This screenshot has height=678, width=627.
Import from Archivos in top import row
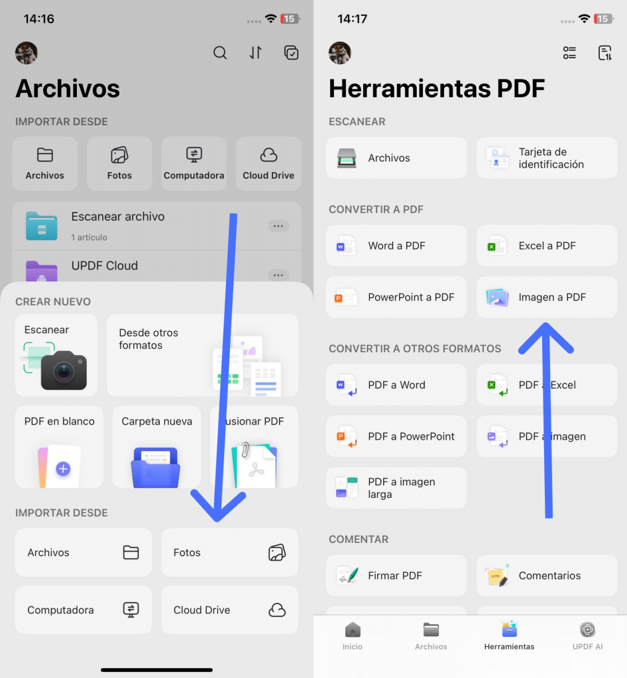coord(45,164)
